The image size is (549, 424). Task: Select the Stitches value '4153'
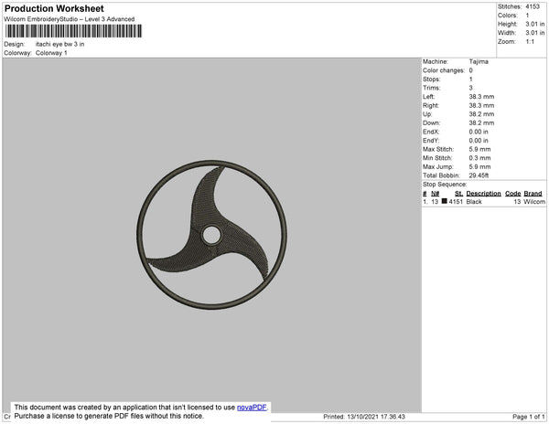533,6
